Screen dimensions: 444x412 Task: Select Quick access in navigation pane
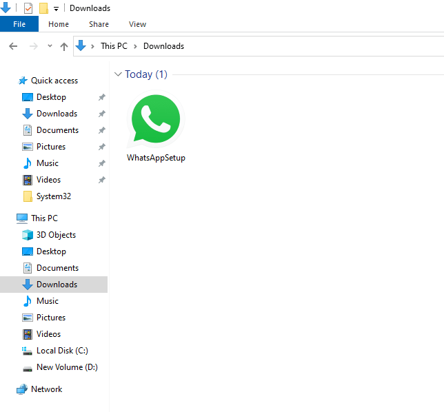(x=54, y=81)
